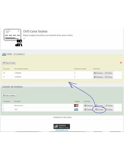Click the VISA logo in Listado de tarjetas

(x=76, y=109)
